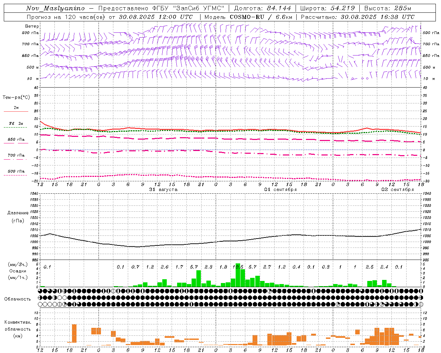Click the station title Nov_Maslyanino

(x=55, y=8)
